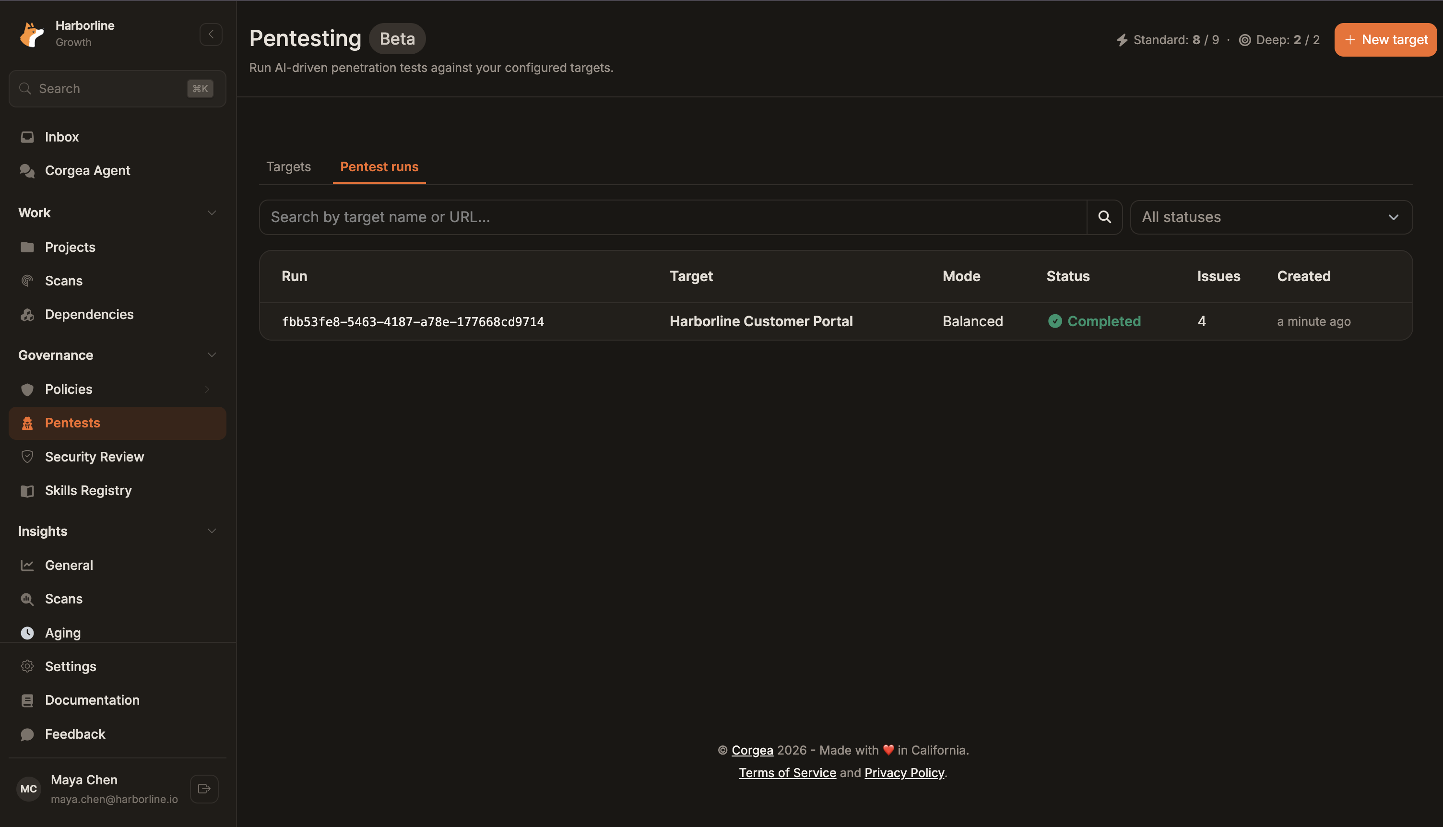Click the General chart icon
Image resolution: width=1443 pixels, height=827 pixels.
coord(27,565)
